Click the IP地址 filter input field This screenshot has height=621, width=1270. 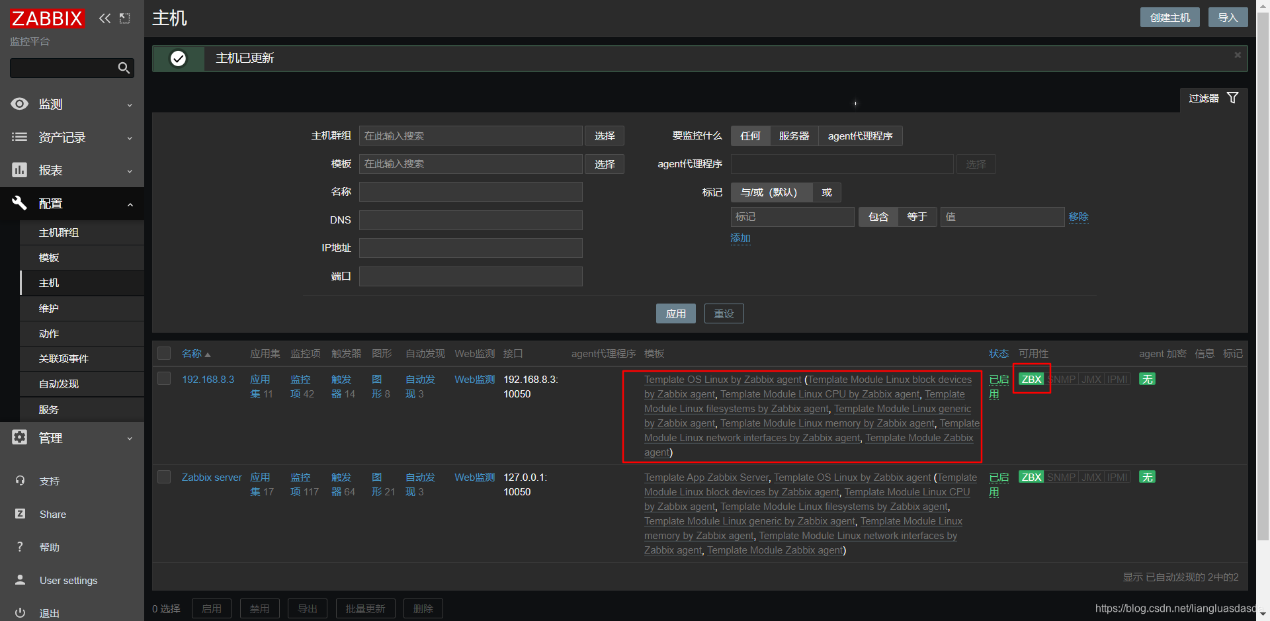tap(470, 248)
